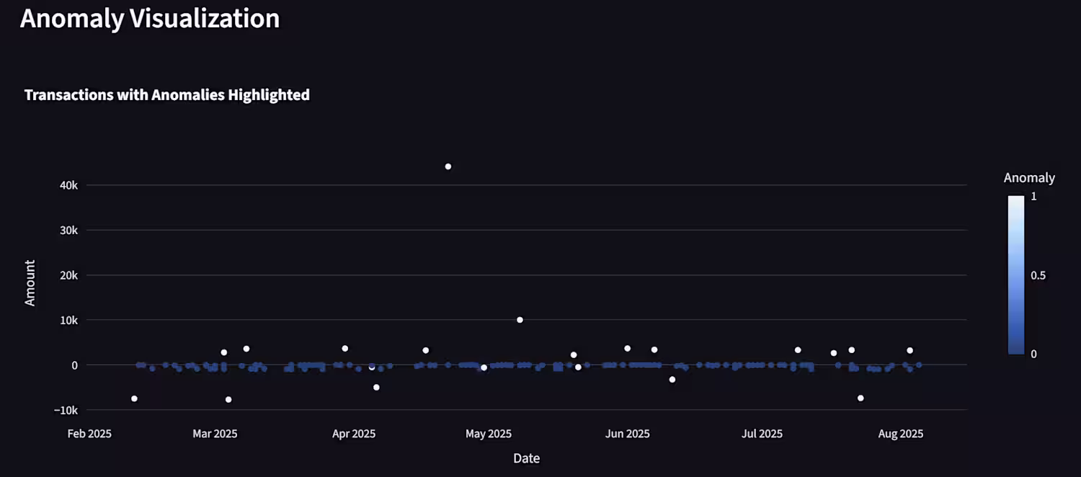The height and width of the screenshot is (477, 1081).
Task: Click the 20k y-axis tick label
Action: coord(68,275)
